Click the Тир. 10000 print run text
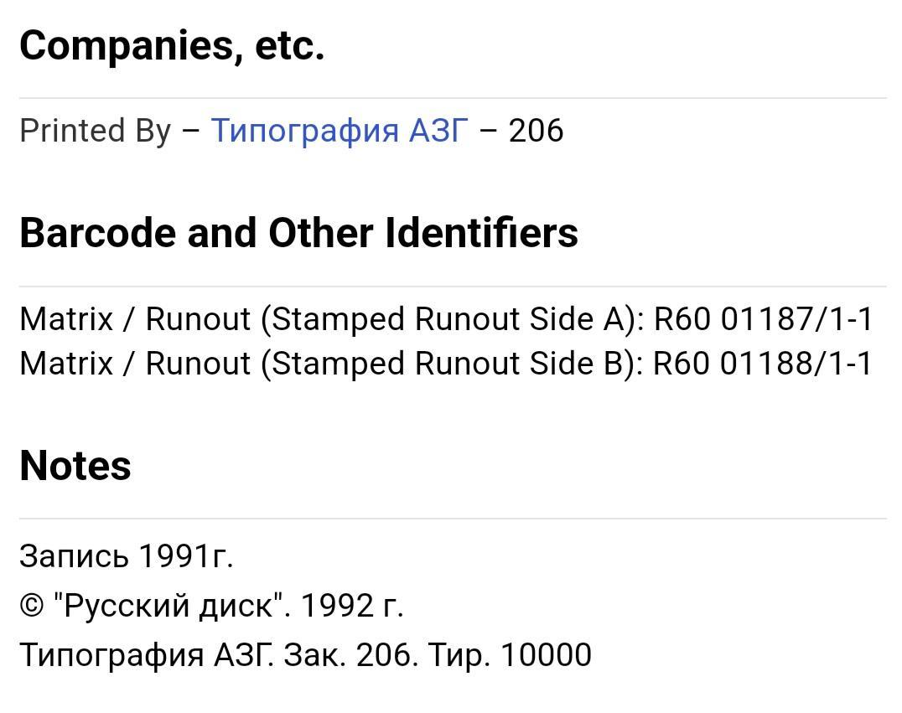Viewport: 902px width, 713px height. (x=511, y=655)
